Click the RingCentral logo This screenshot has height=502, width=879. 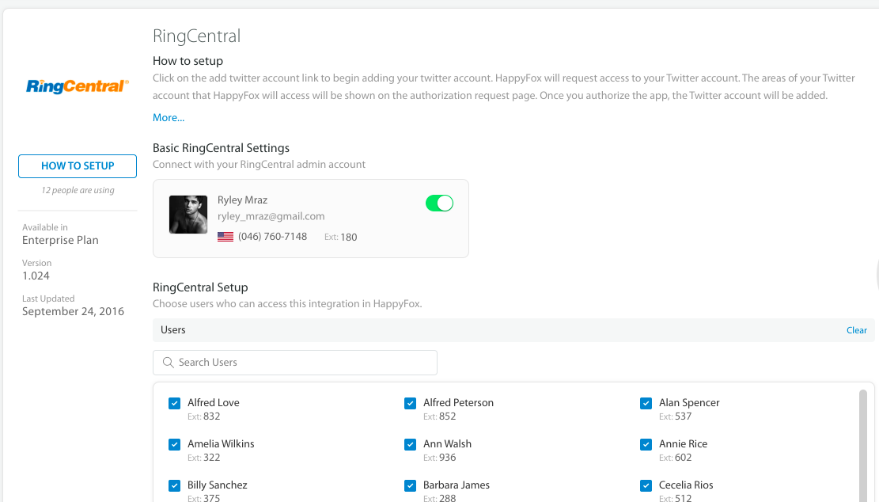(78, 86)
